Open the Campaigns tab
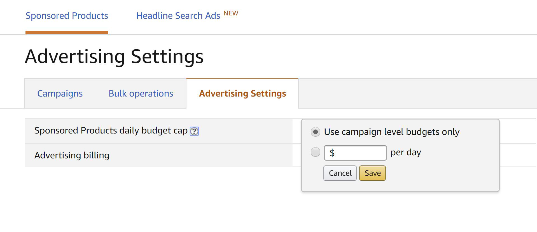Image resolution: width=537 pixels, height=232 pixels. 60,93
